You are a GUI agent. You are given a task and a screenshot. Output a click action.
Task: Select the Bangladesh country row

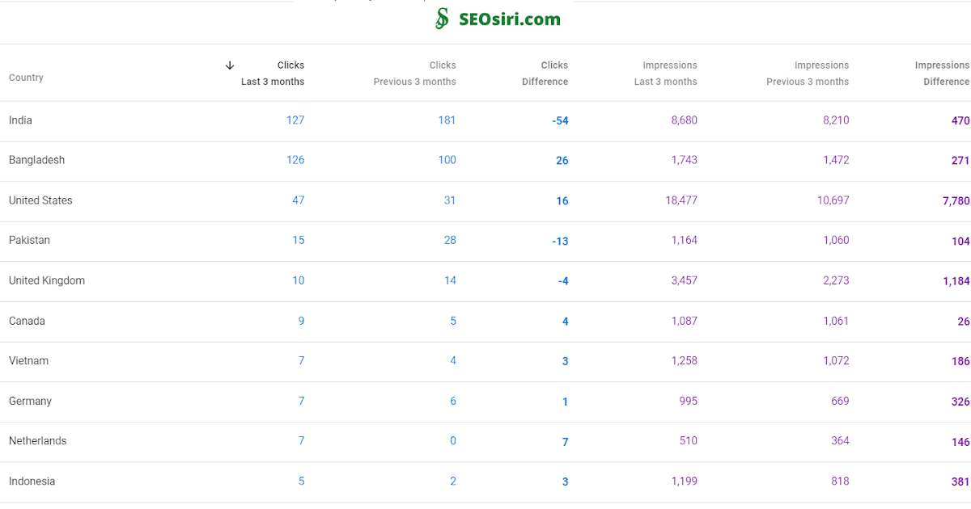click(36, 160)
